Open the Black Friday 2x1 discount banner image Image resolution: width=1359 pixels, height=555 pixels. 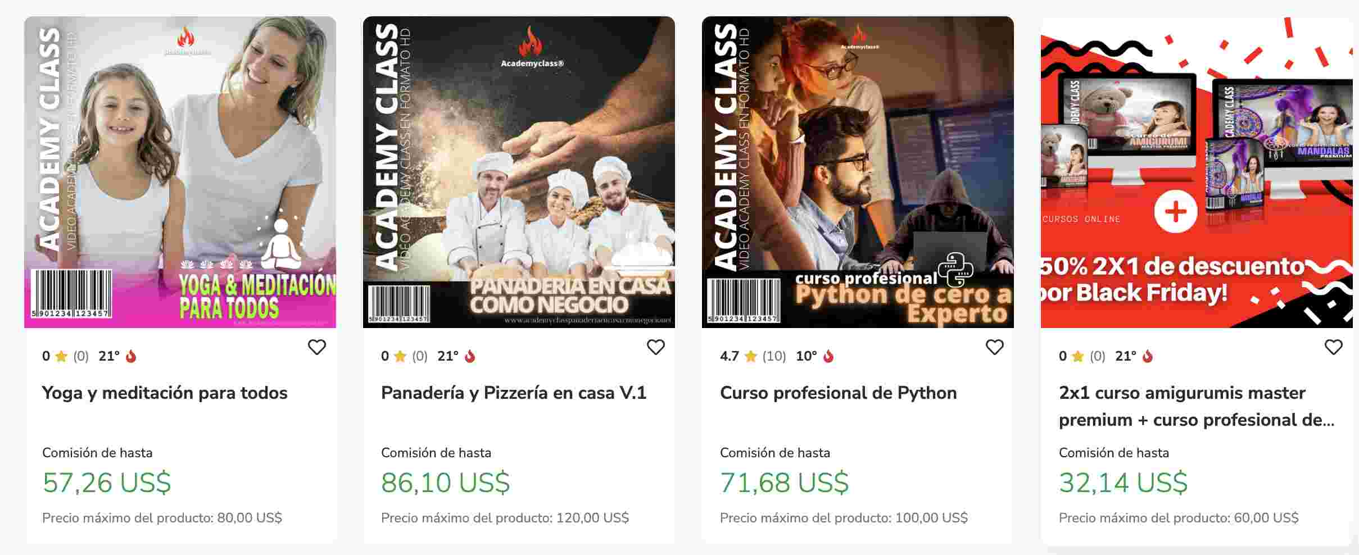tap(1197, 172)
